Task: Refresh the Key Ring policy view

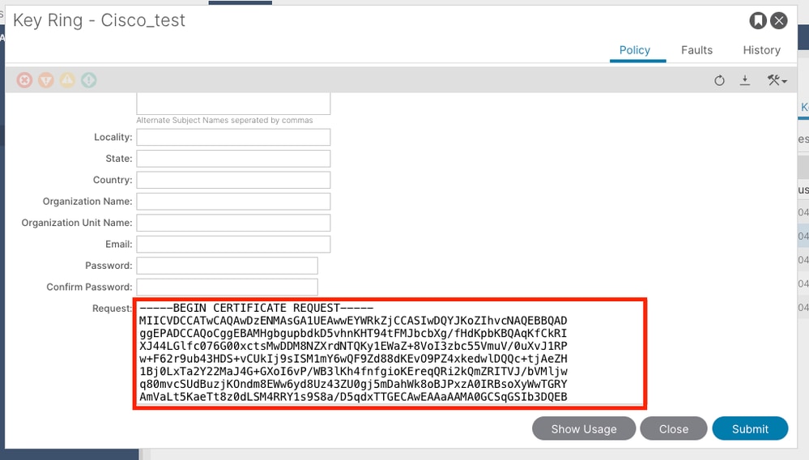Action: click(719, 80)
